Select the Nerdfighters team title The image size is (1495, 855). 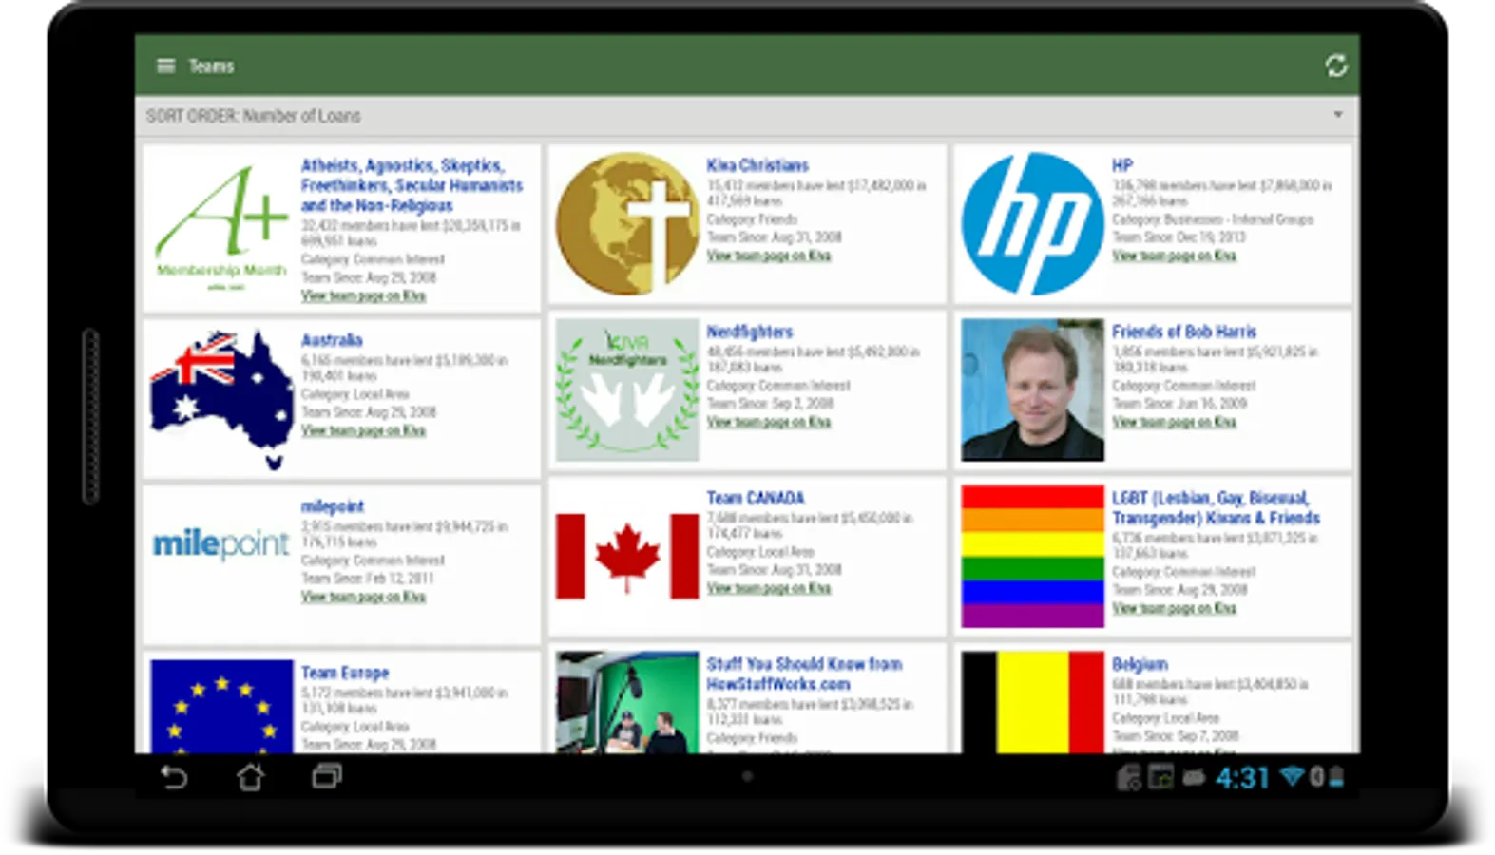(x=749, y=332)
